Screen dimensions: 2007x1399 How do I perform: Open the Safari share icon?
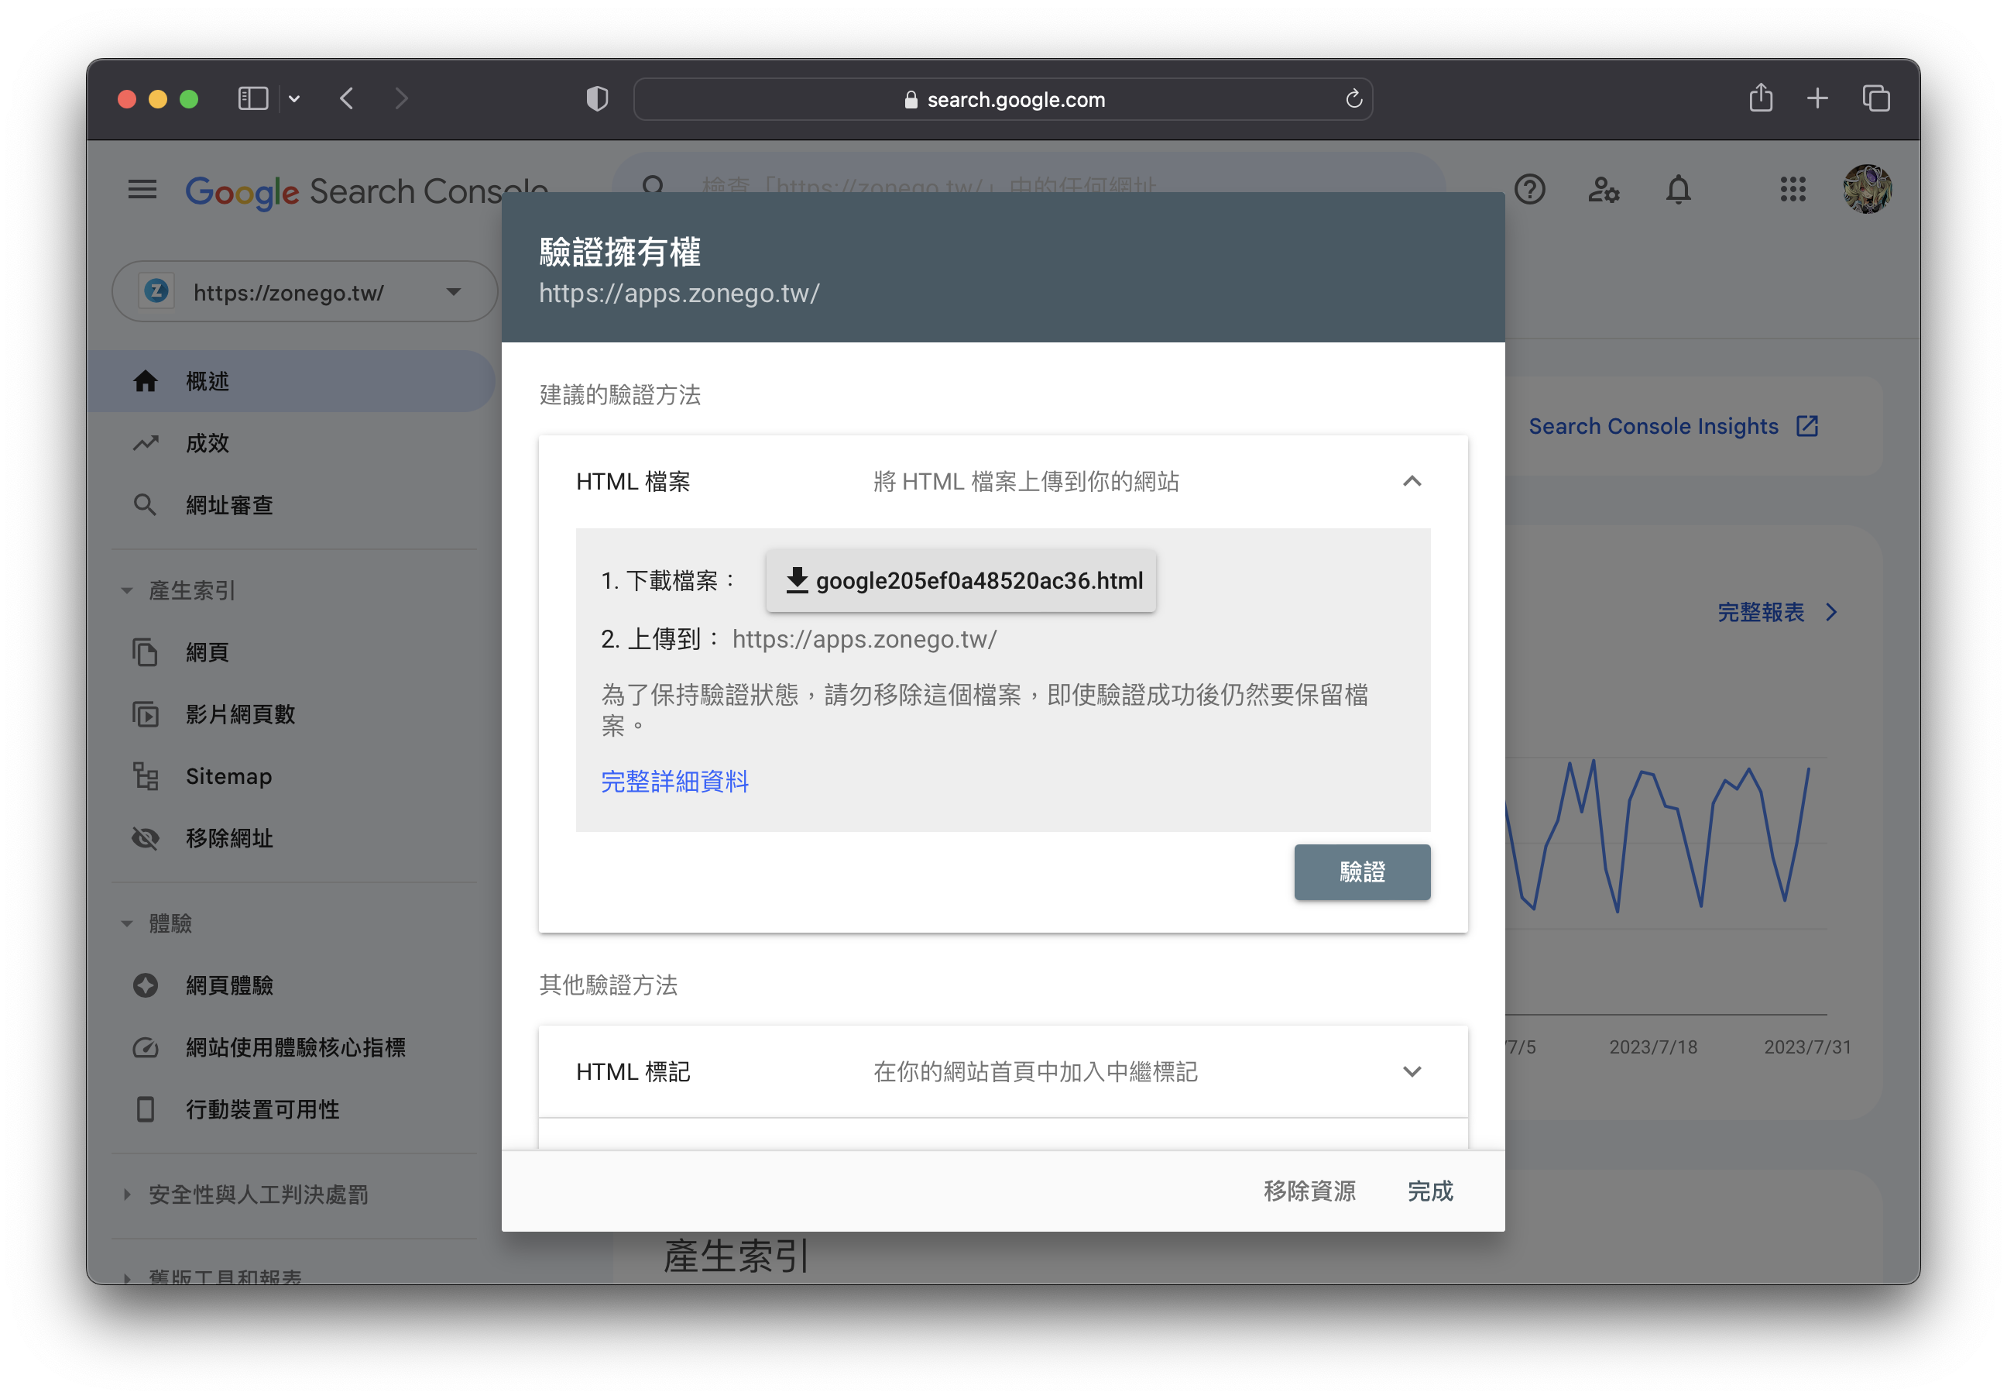tap(1761, 97)
